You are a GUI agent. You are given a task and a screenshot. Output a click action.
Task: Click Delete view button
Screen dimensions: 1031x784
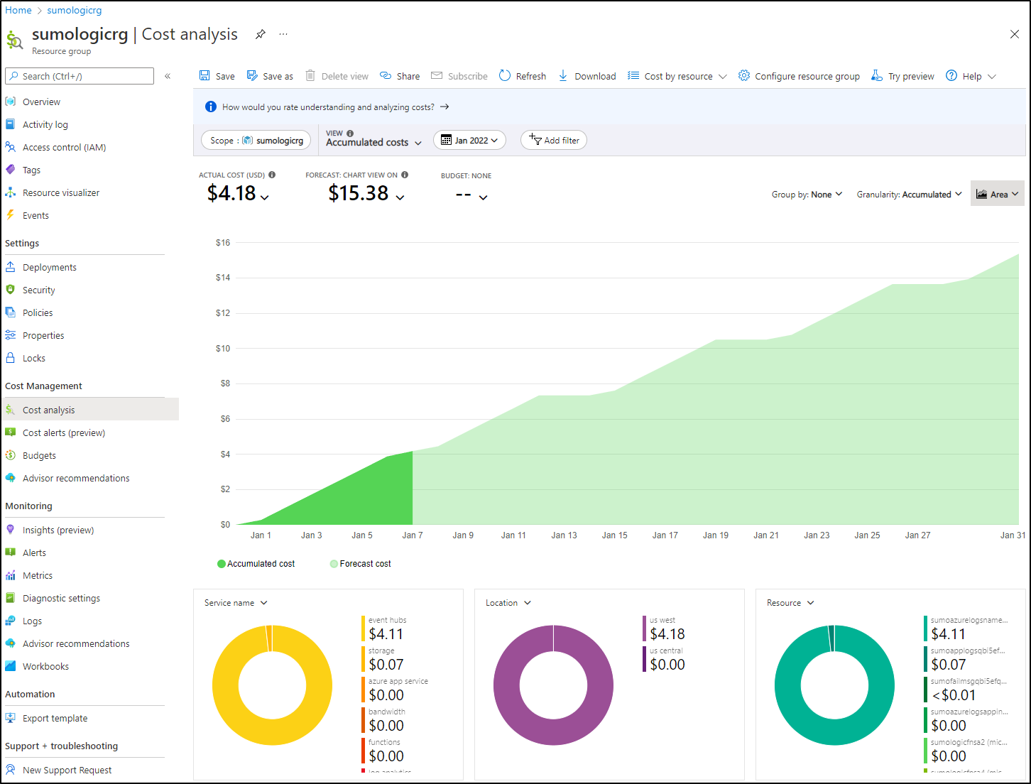click(337, 76)
